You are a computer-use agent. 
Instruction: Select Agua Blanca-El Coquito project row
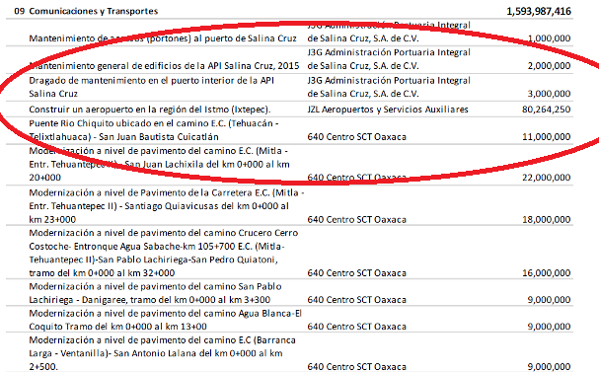click(289, 320)
